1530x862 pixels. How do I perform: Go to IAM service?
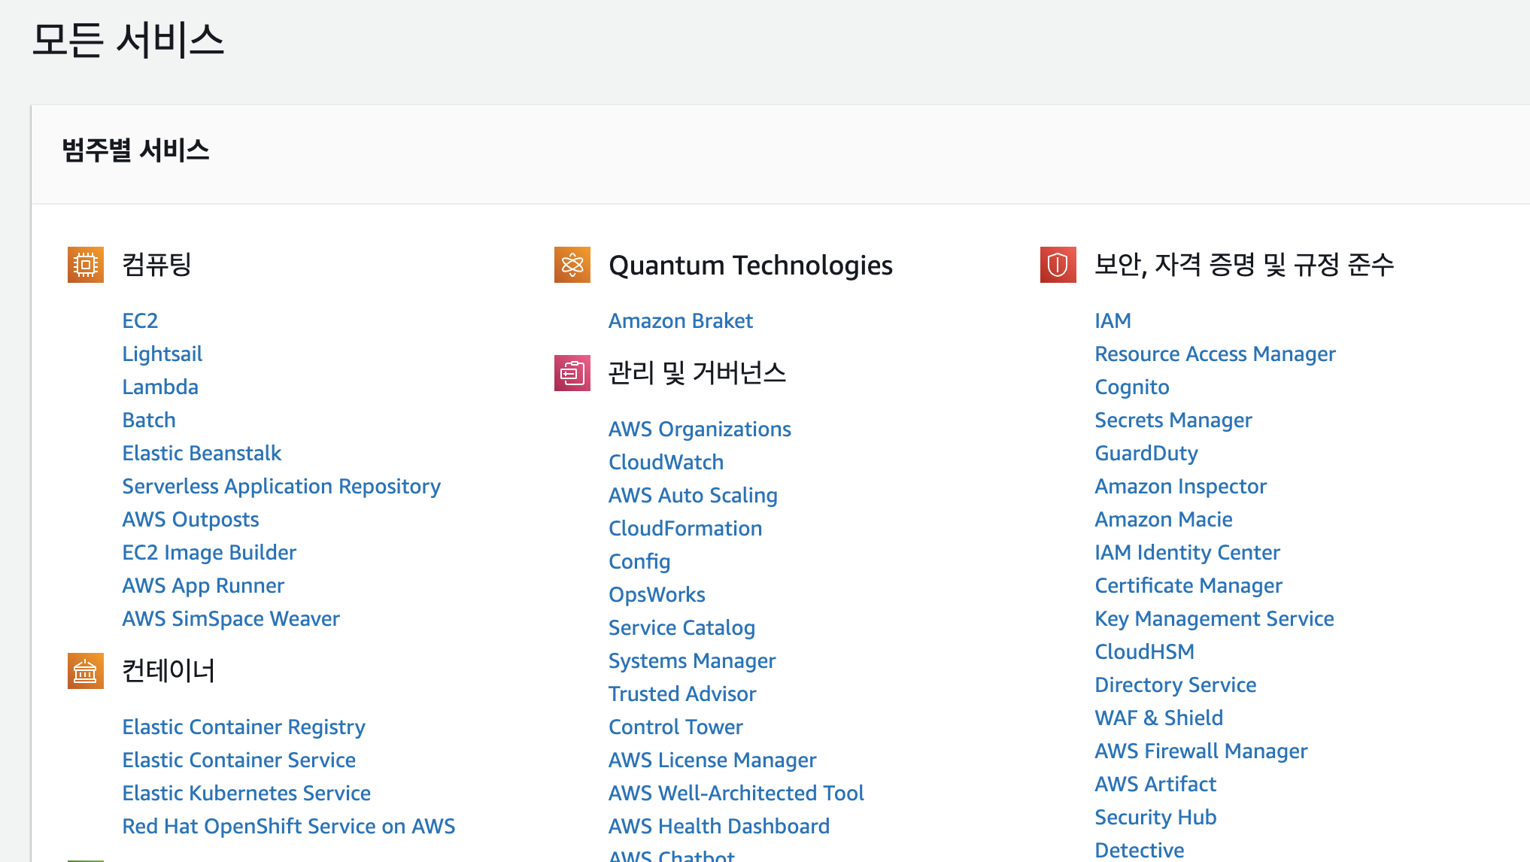(x=1113, y=320)
